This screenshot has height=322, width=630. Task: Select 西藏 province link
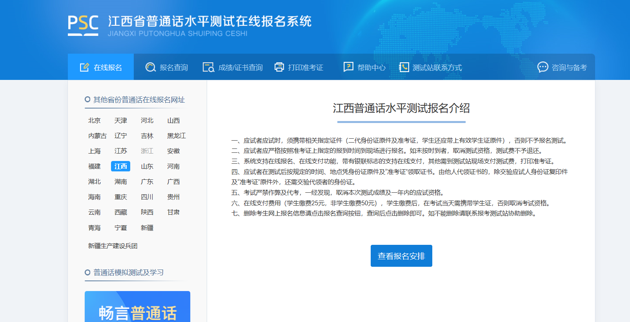tap(120, 212)
